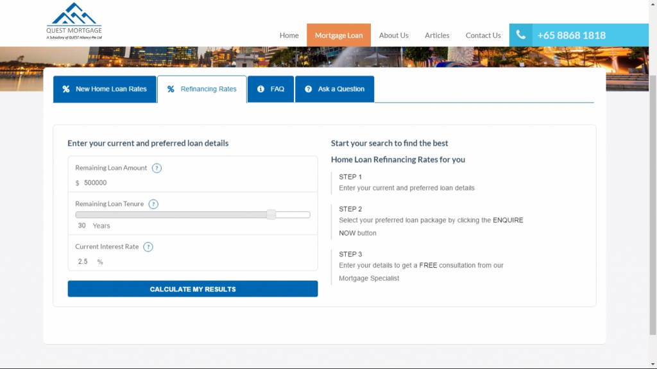Screen dimensions: 657x369
Task: Open help tooltip for Current Interest Rate
Action: [x=148, y=247]
